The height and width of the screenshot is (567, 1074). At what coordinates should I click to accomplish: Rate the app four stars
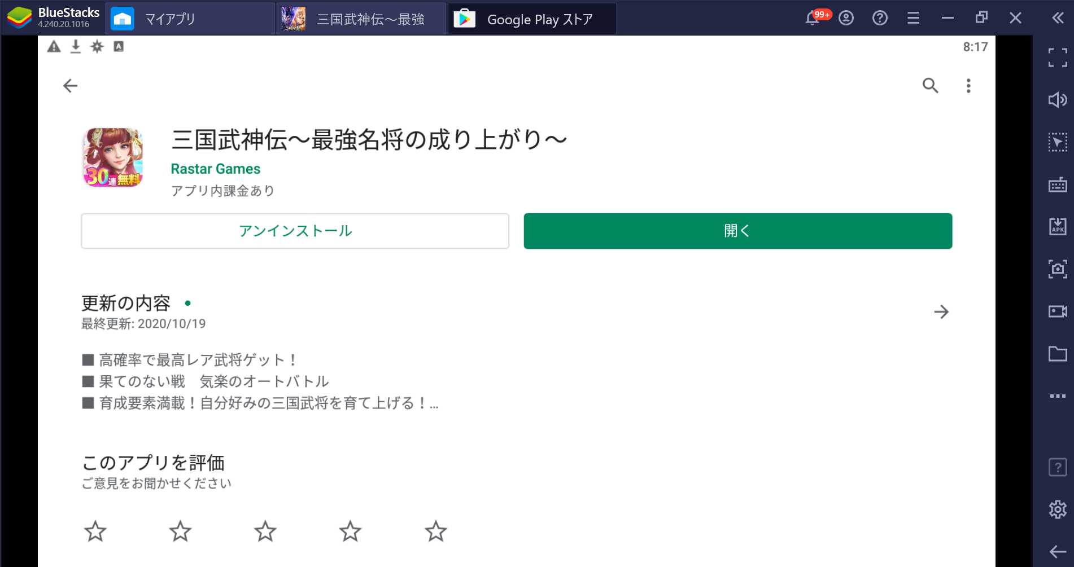coord(350,531)
